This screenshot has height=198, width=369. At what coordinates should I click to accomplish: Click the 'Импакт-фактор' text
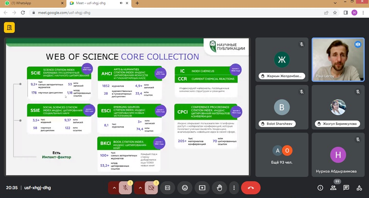pyautogui.click(x=57, y=157)
